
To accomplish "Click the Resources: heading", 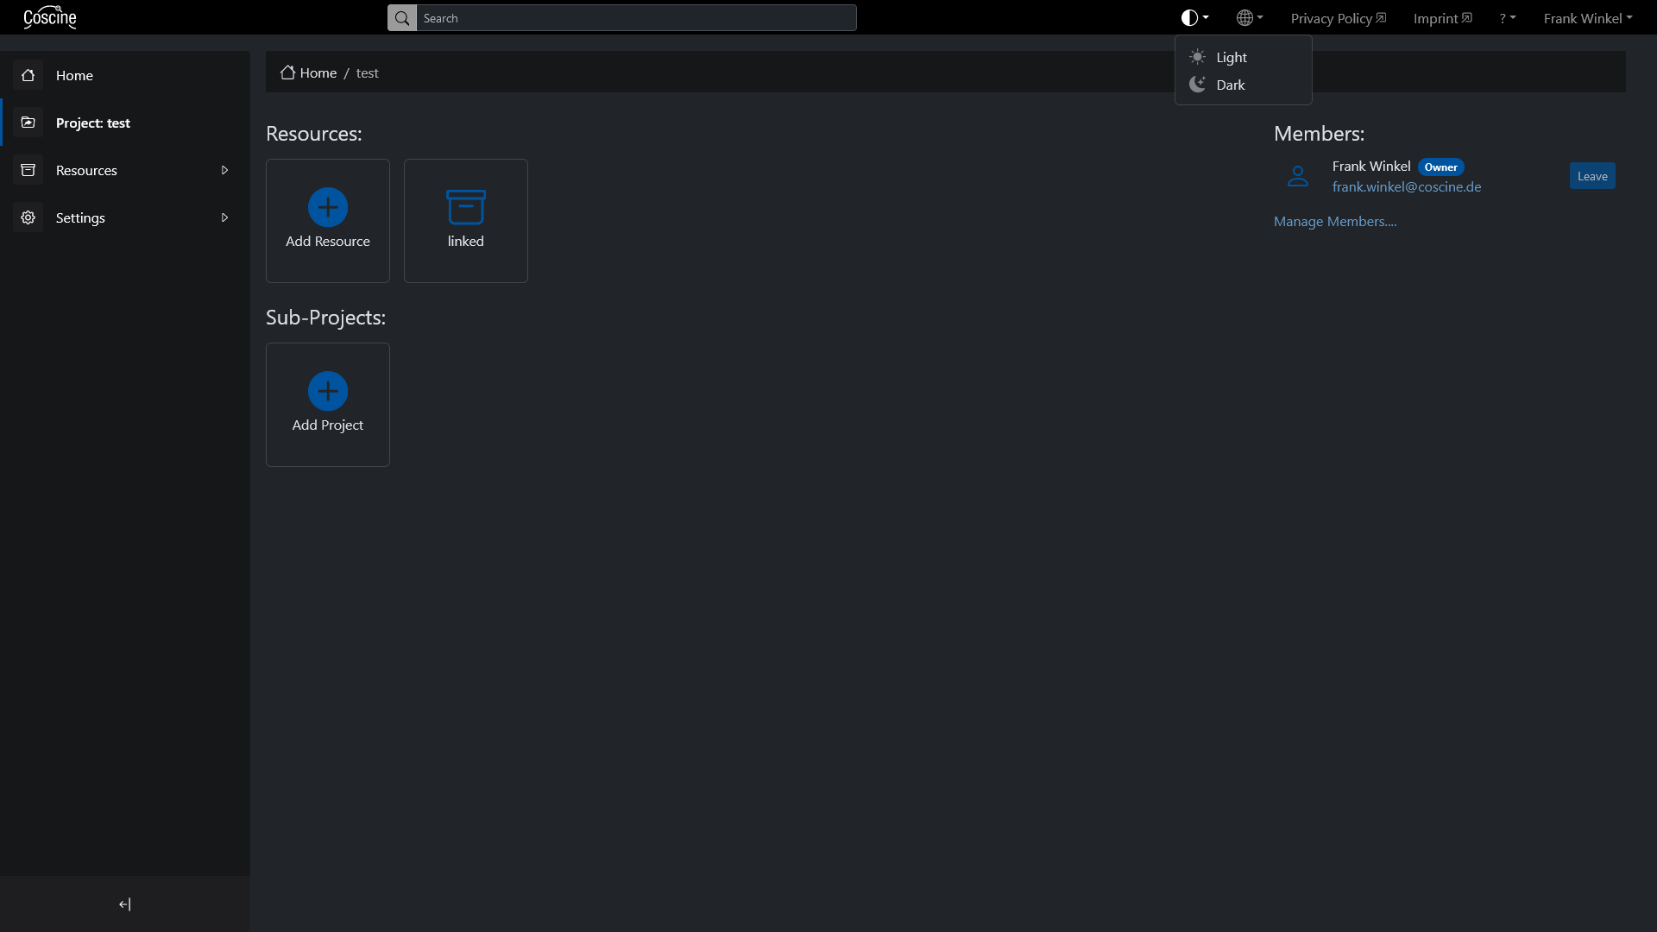I will pyautogui.click(x=314, y=134).
